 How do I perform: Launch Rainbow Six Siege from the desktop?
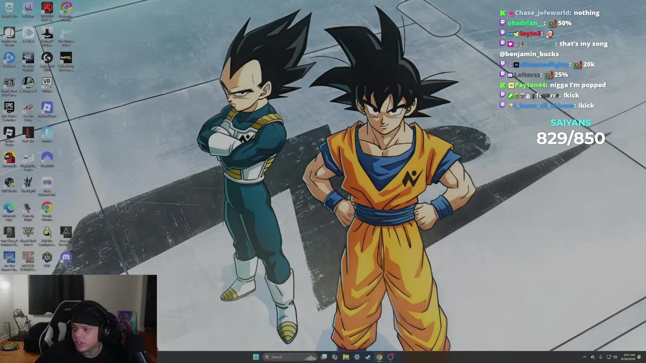tap(9, 235)
